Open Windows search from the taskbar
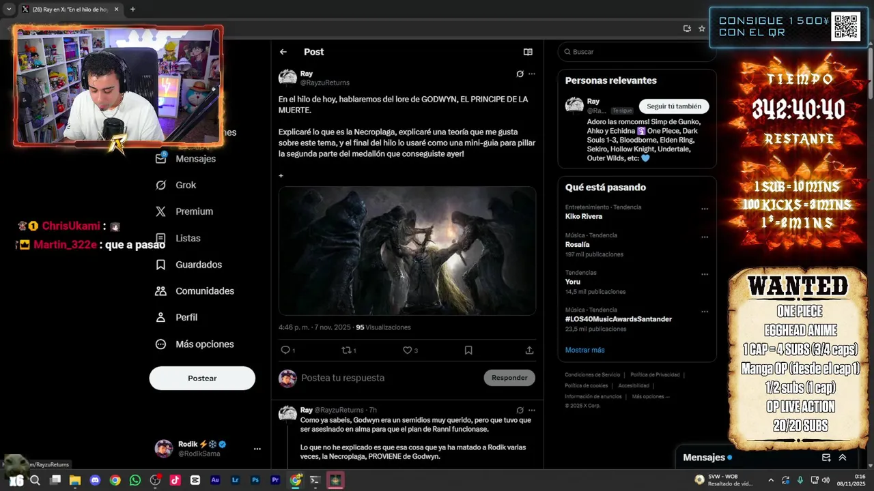874x491 pixels. [x=35, y=480]
